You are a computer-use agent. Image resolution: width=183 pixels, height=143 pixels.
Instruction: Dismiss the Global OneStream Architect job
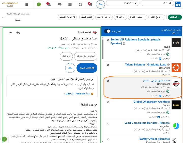point(108,102)
